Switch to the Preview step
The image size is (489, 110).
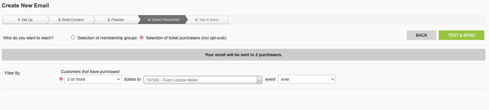(x=116, y=20)
